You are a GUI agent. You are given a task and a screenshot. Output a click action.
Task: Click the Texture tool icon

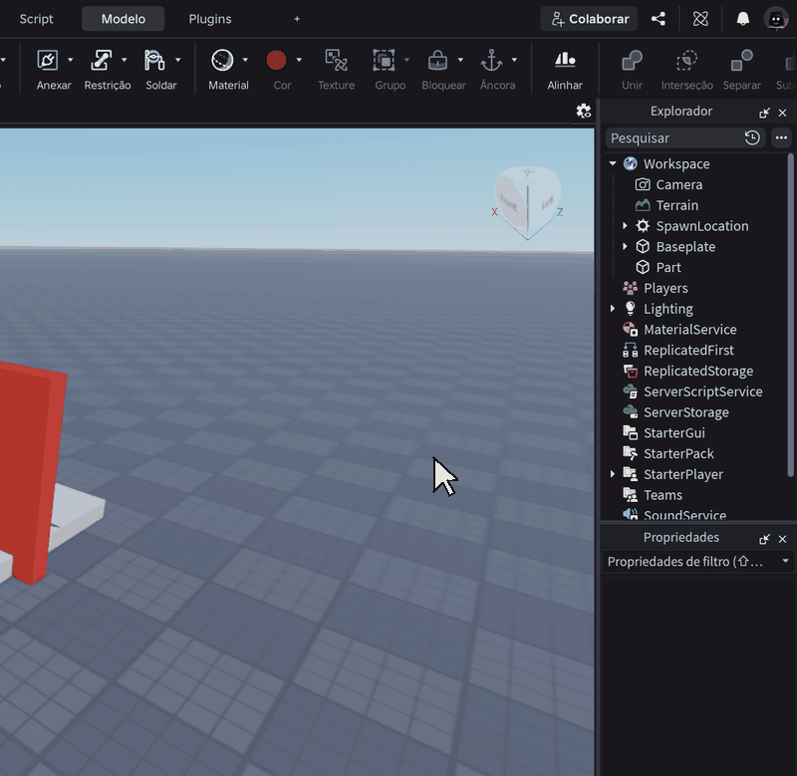pyautogui.click(x=336, y=61)
